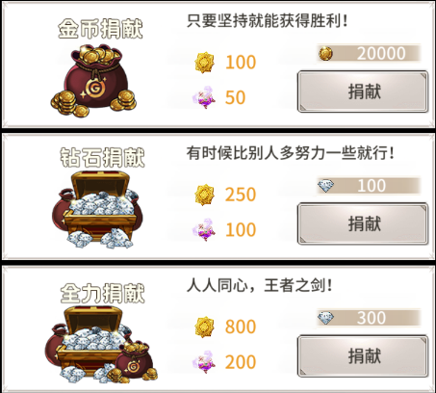Click the diamond icon beside 300 cost
Viewport: 436px width, 393px height.
tap(325, 318)
